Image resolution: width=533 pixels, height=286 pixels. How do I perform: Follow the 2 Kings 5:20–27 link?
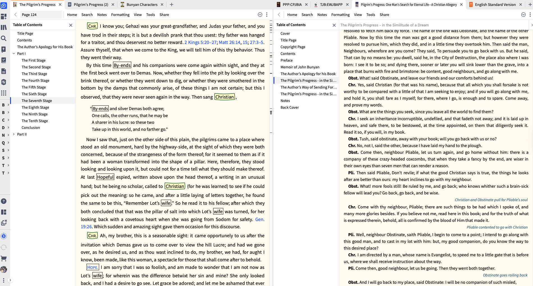(201, 42)
